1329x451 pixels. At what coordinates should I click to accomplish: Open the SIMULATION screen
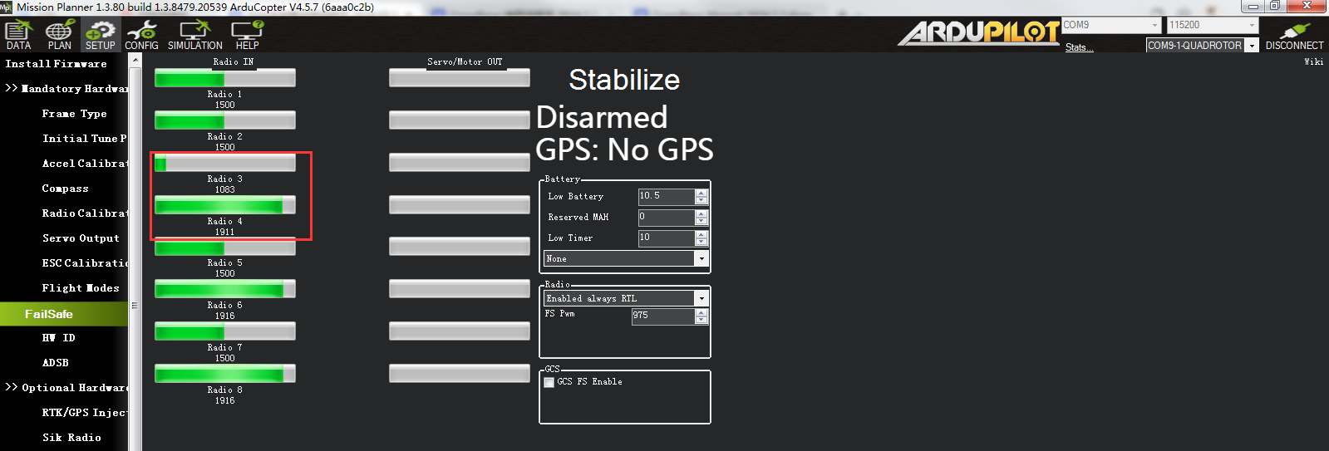click(194, 35)
